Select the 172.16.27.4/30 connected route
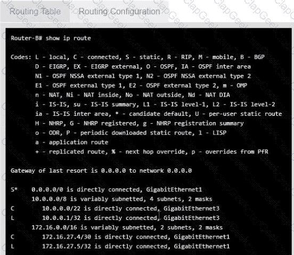The image size is (294, 255). click(120, 237)
